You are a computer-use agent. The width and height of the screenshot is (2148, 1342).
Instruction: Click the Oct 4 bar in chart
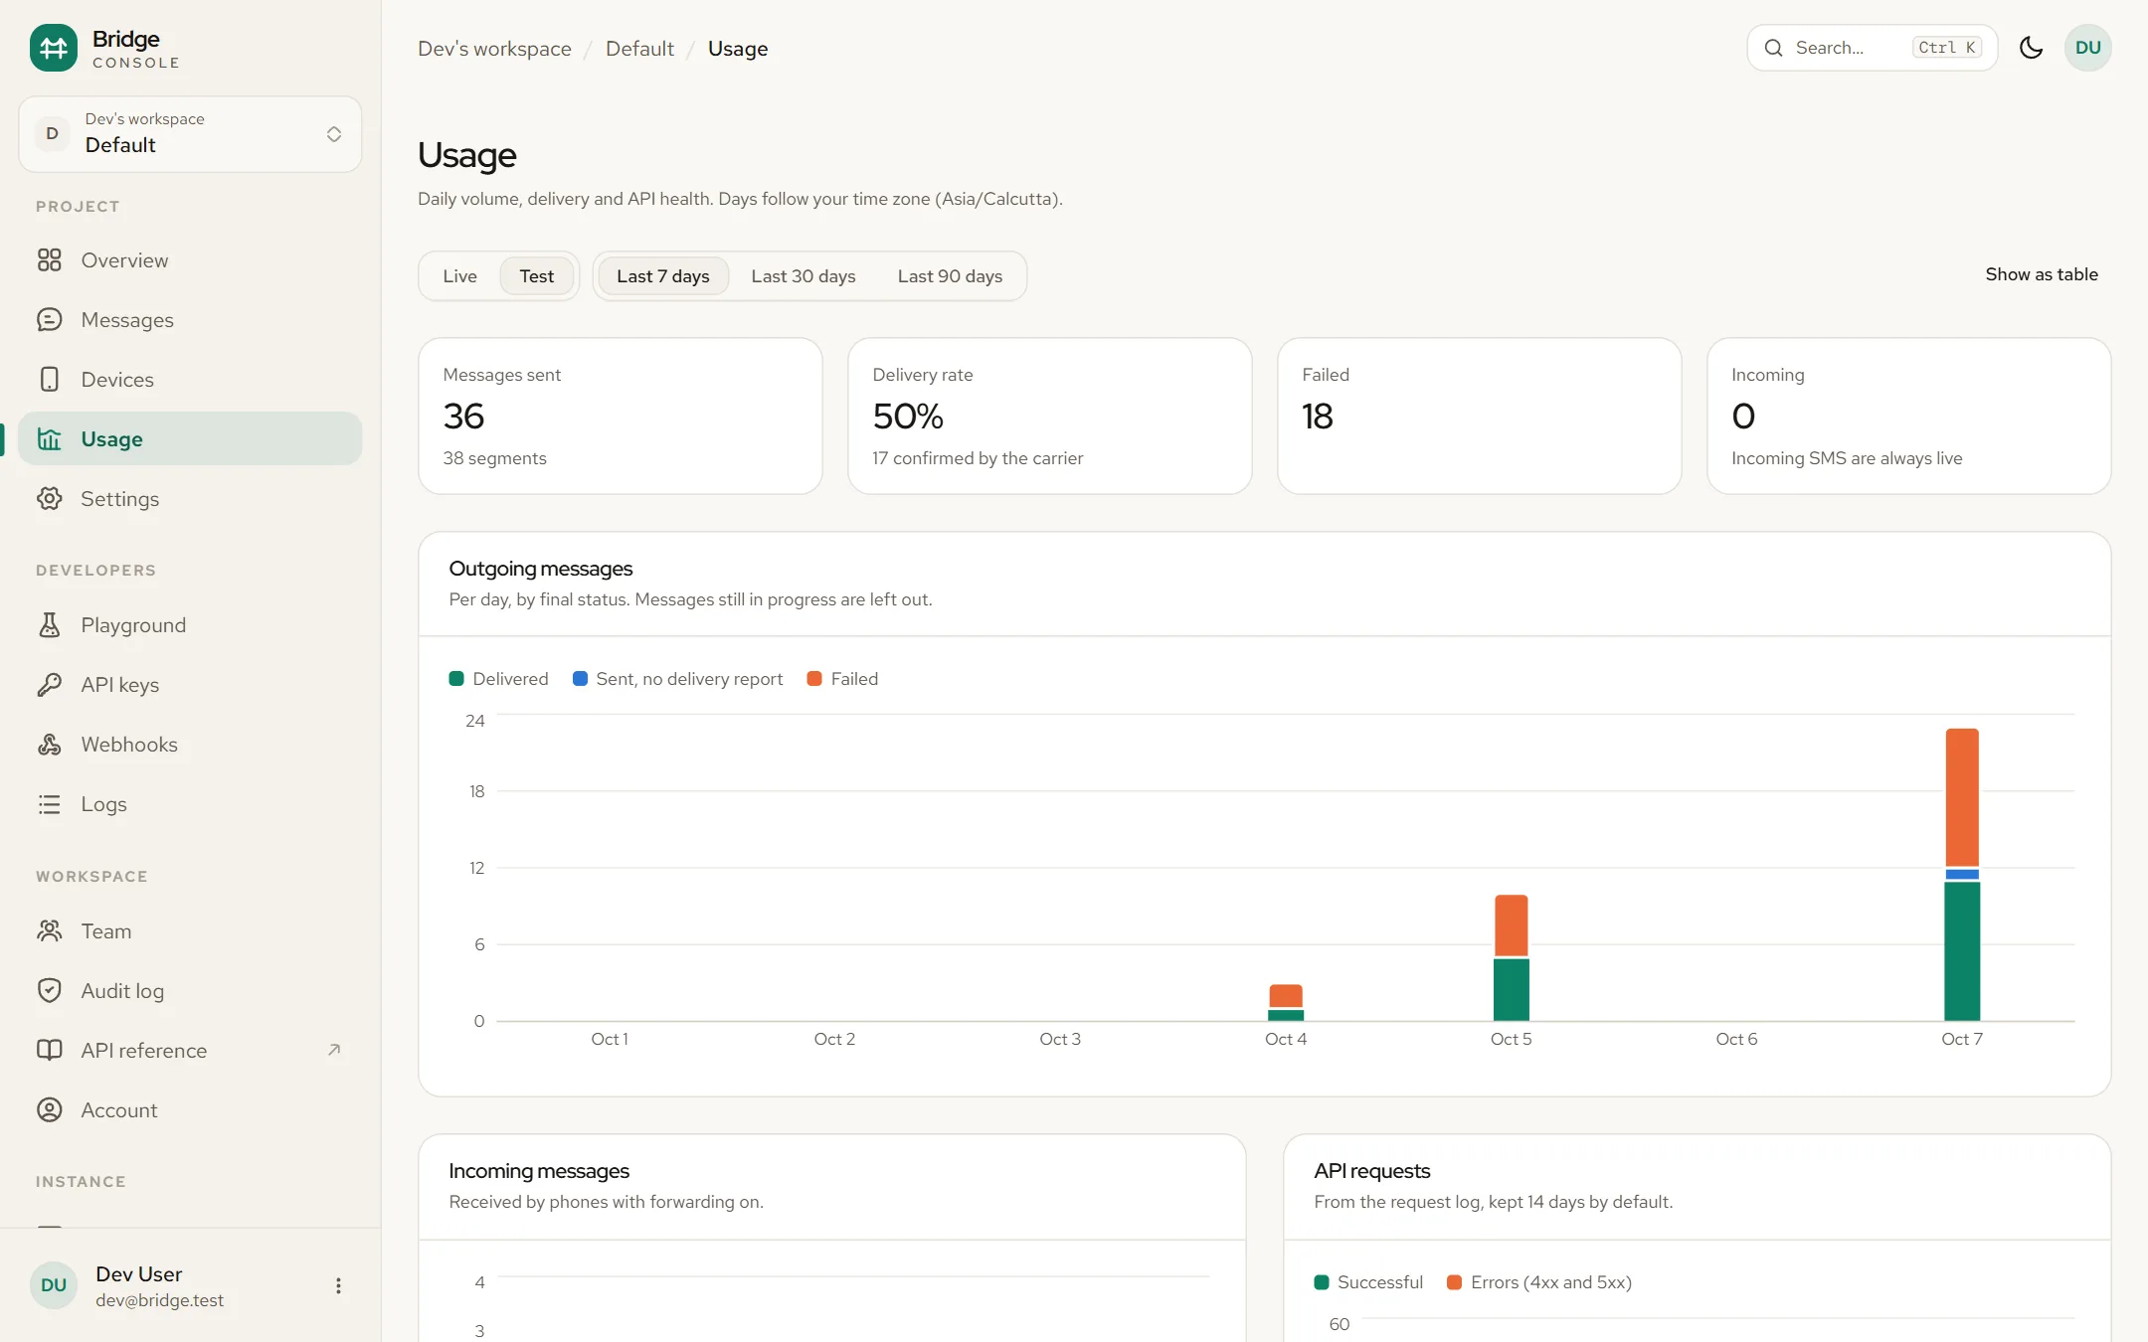tap(1286, 1002)
